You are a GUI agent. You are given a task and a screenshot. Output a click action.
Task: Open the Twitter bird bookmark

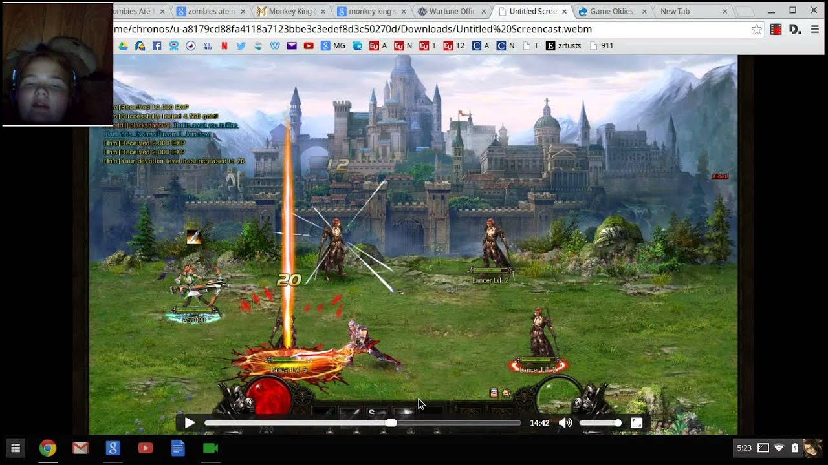coord(241,46)
